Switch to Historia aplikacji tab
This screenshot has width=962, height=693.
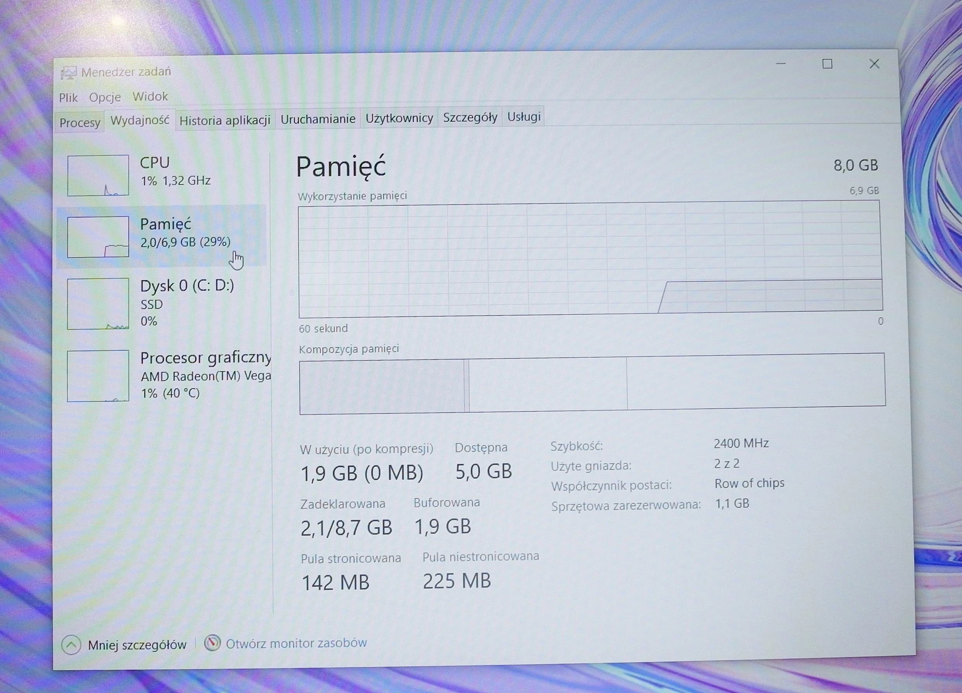225,120
